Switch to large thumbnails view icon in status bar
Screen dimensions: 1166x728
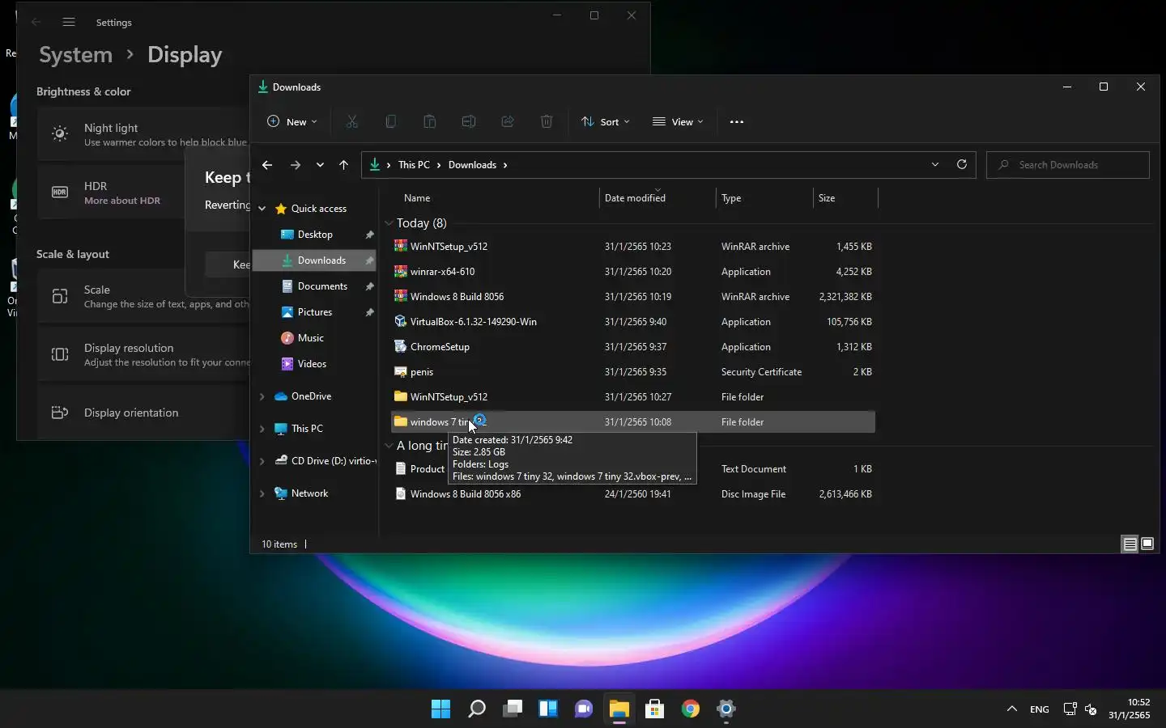click(x=1147, y=544)
